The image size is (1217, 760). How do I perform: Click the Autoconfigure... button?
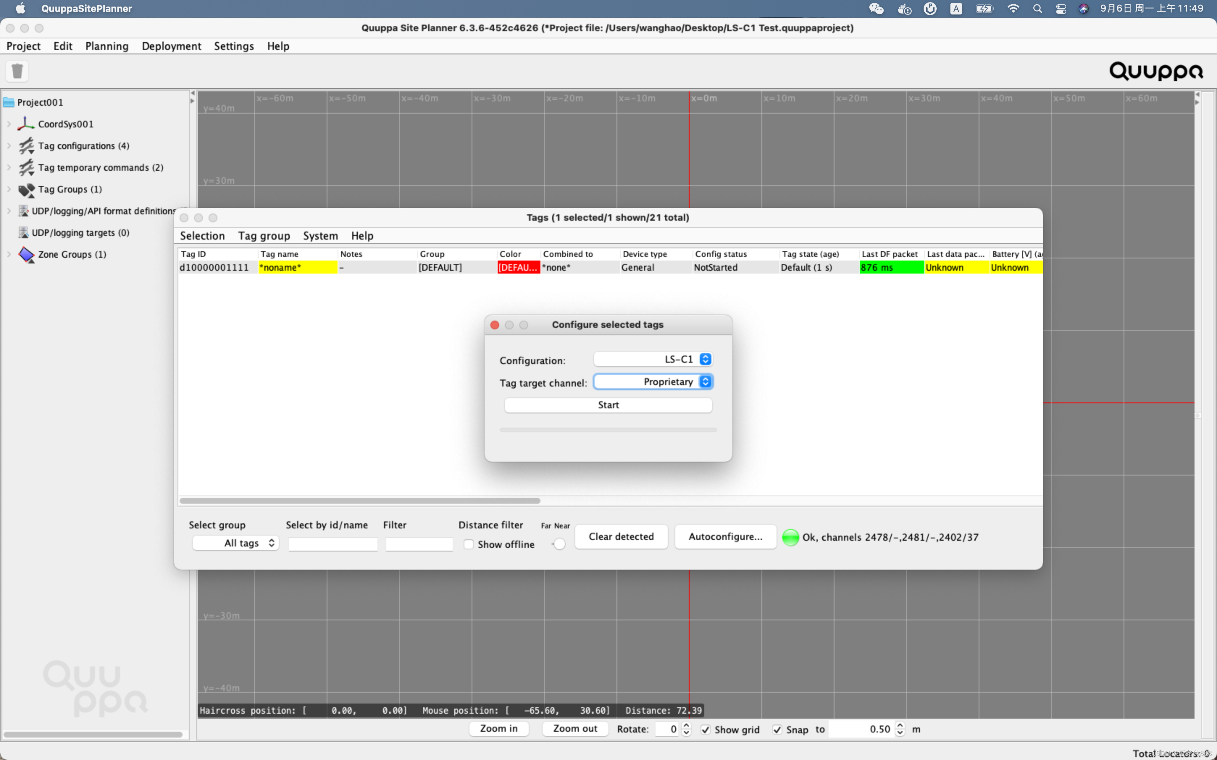pos(725,537)
